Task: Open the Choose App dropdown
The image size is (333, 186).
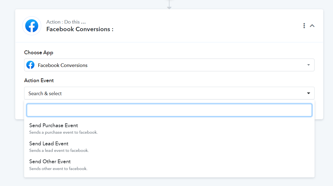Action: [169, 65]
